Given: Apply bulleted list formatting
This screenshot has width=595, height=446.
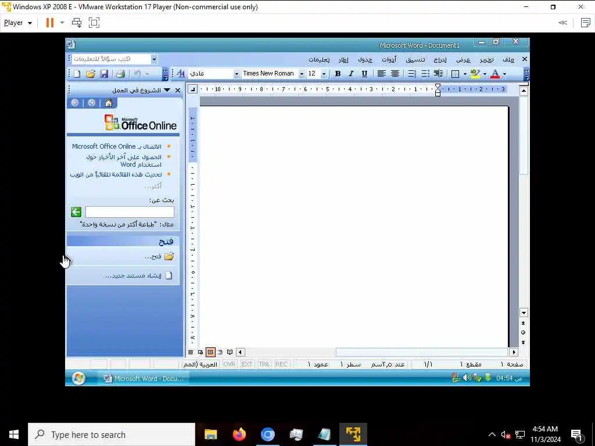Looking at the screenshot, I should tap(425, 74).
